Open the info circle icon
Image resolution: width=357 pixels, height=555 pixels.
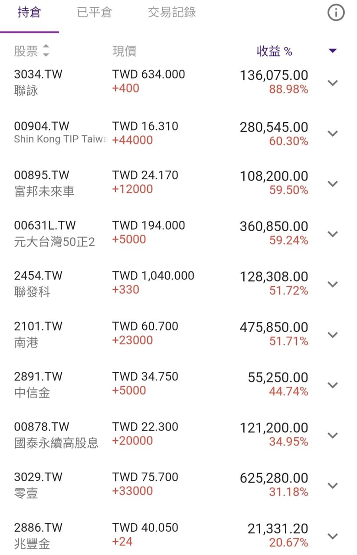point(335,13)
